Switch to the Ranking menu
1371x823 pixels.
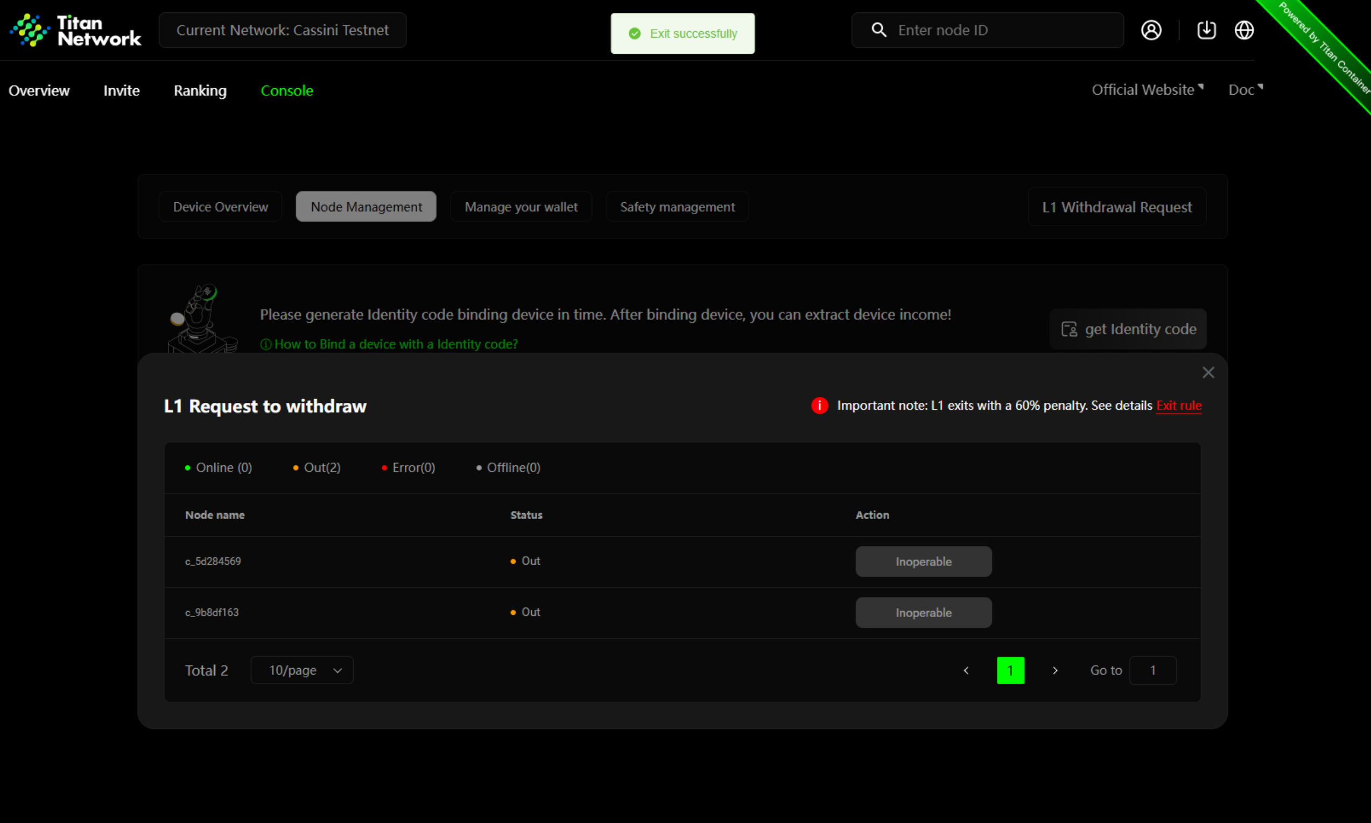click(x=200, y=90)
